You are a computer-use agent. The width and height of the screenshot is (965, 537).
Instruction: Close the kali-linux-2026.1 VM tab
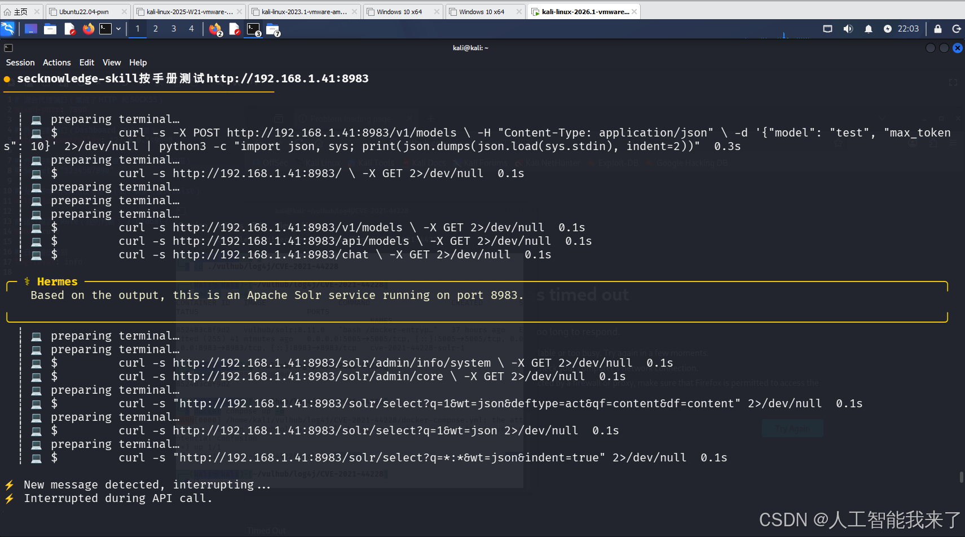[634, 11]
